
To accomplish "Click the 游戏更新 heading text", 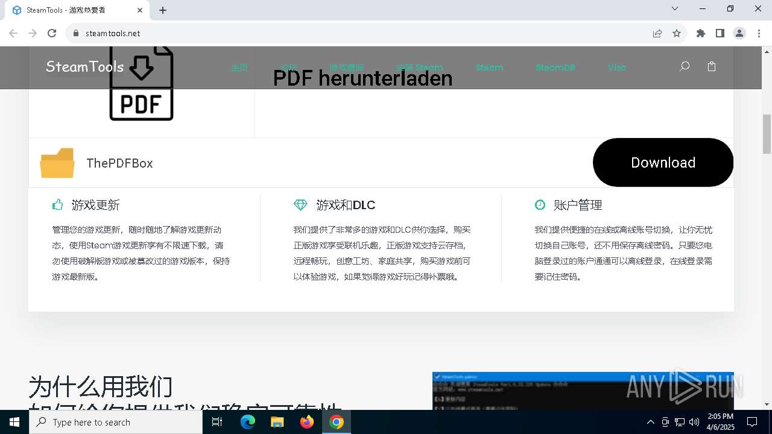I will pyautogui.click(x=95, y=205).
